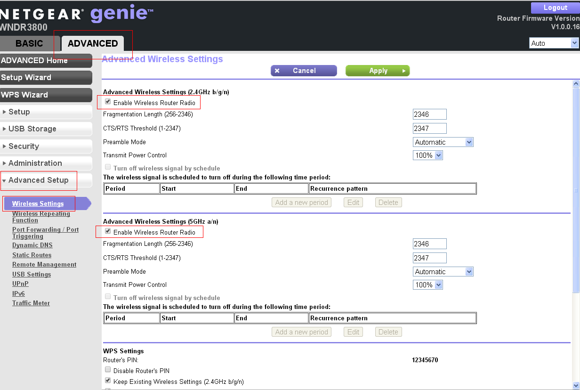Log out using the Logout button
This screenshot has width=580, height=390.
click(555, 8)
